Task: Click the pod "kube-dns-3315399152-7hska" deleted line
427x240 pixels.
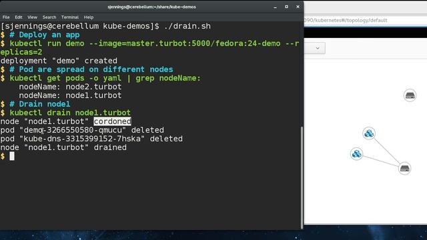Action: coord(91,139)
